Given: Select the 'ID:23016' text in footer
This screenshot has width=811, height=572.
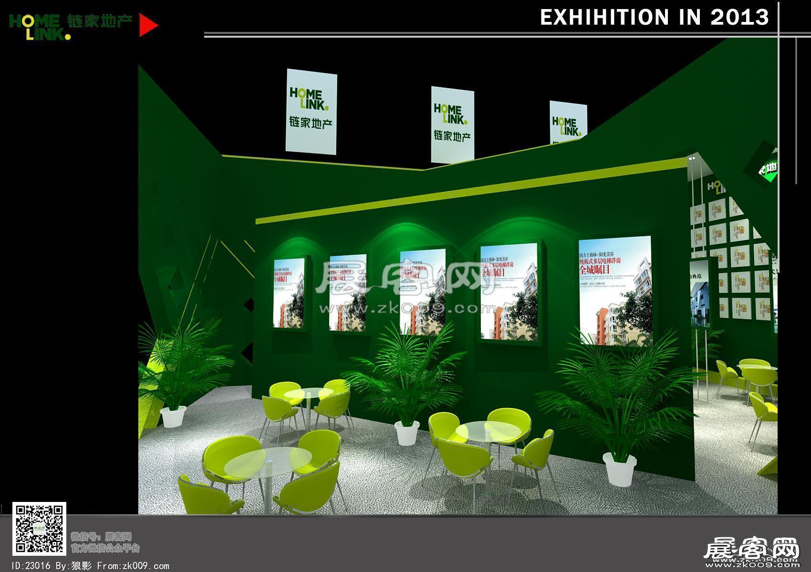Looking at the screenshot, I should coord(31,566).
